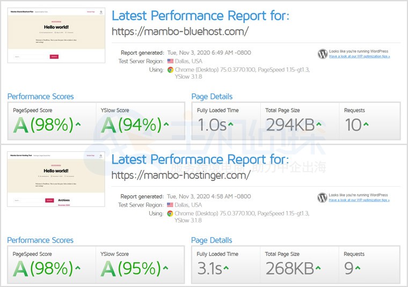Click the WordPress logo in the hostinger report
Image resolution: width=408 pixels, height=287 pixels.
(x=323, y=197)
